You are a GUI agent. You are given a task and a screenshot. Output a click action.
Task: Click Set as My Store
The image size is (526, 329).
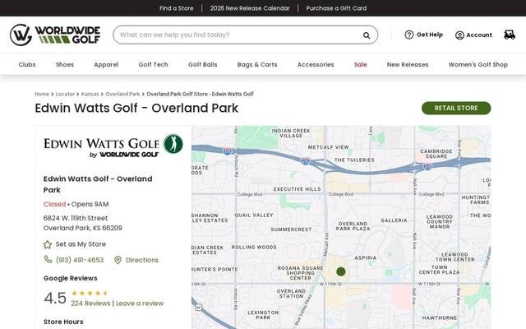pos(81,244)
